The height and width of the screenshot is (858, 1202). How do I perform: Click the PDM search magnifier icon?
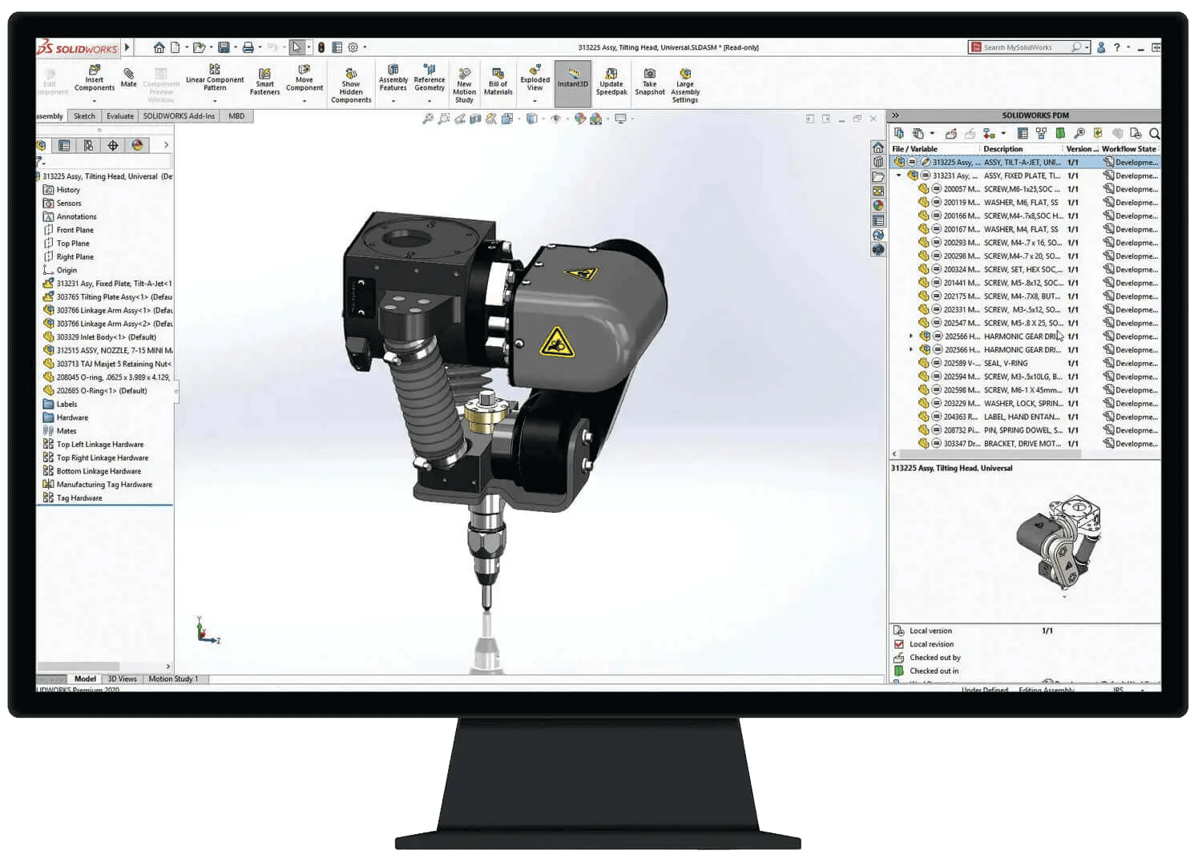tap(1154, 133)
